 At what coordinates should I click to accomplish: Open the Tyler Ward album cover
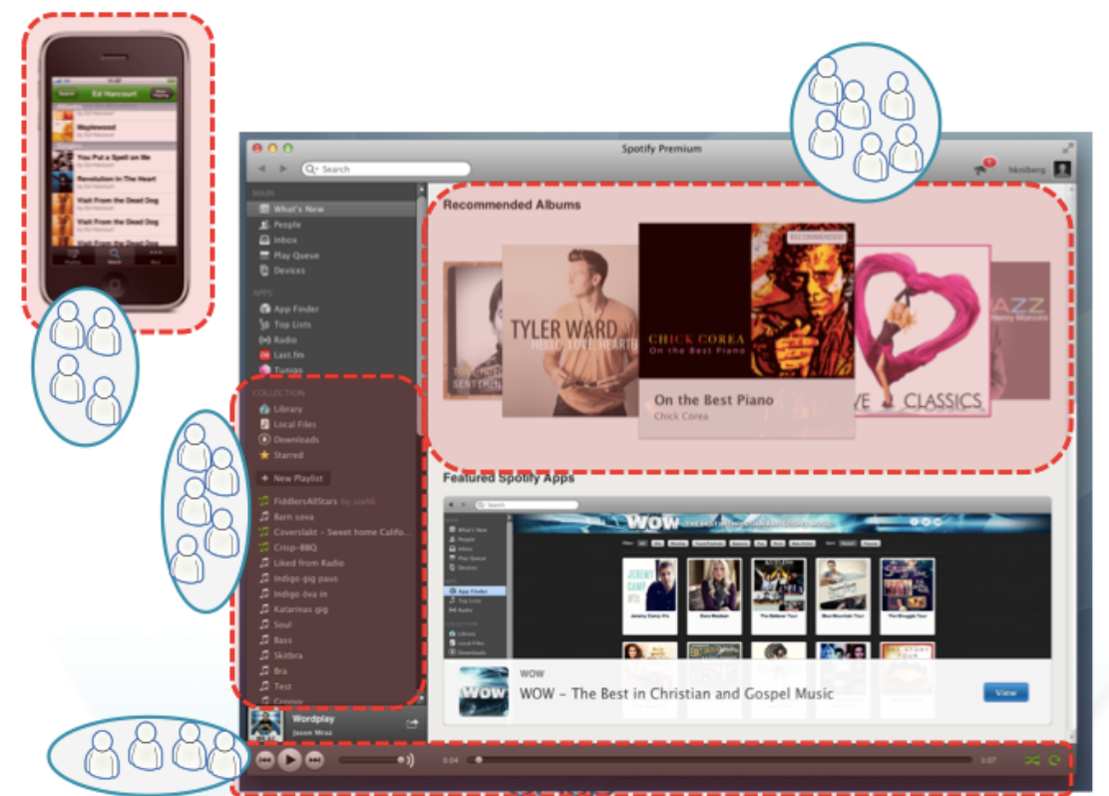568,329
